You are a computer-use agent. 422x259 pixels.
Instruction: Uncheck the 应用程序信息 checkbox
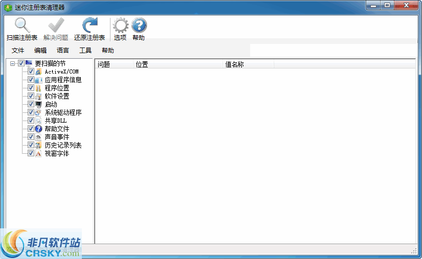(x=31, y=80)
